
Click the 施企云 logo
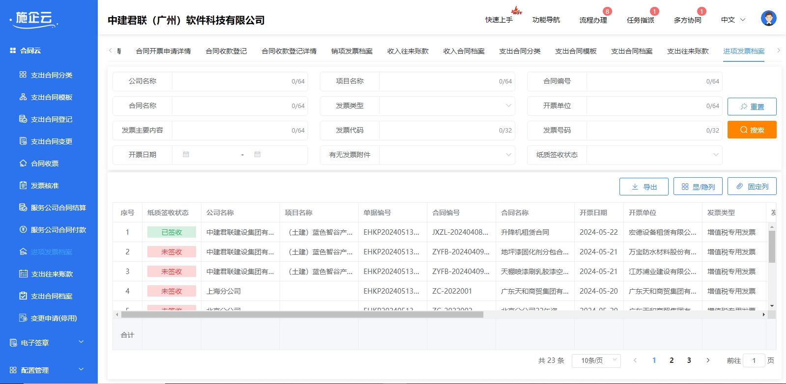(34, 19)
